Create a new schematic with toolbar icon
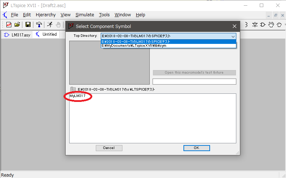286x178 pixels. point(9,24)
